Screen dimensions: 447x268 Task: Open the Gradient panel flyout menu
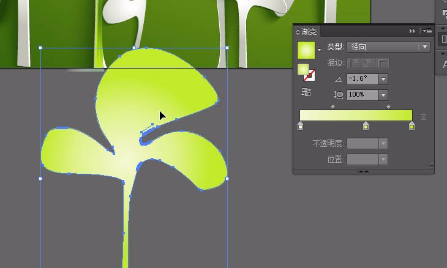(x=427, y=31)
